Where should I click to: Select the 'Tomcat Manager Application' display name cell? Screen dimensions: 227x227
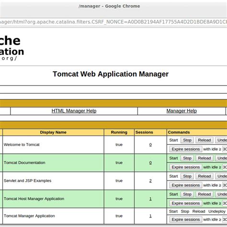click(53, 216)
